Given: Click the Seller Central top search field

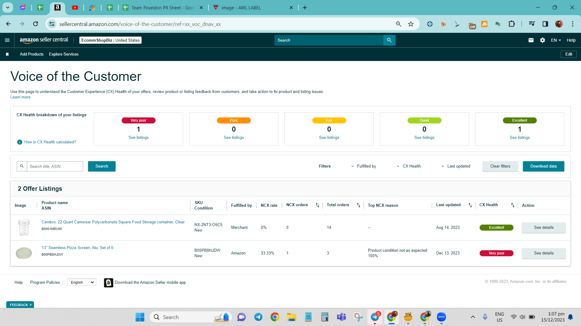Looking at the screenshot, I should [329, 40].
